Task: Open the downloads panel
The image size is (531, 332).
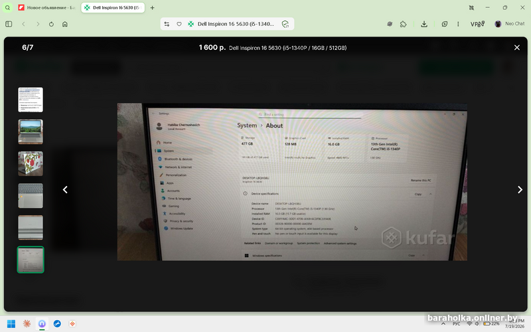Action: pyautogui.click(x=424, y=24)
